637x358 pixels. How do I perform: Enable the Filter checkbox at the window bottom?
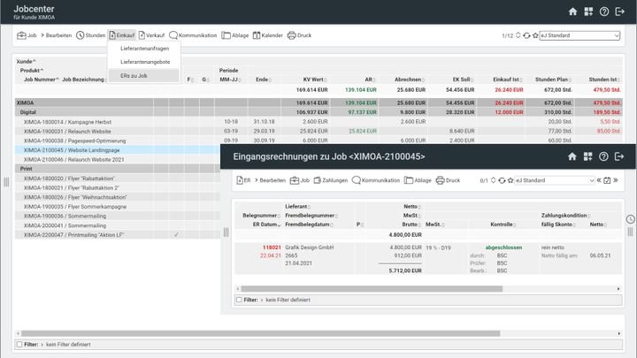[x=19, y=344]
